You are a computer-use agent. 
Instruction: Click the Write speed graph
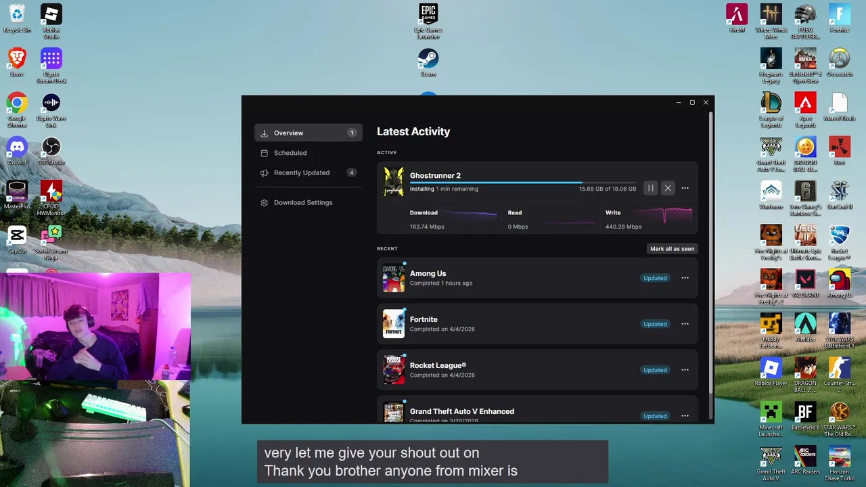[x=668, y=215]
